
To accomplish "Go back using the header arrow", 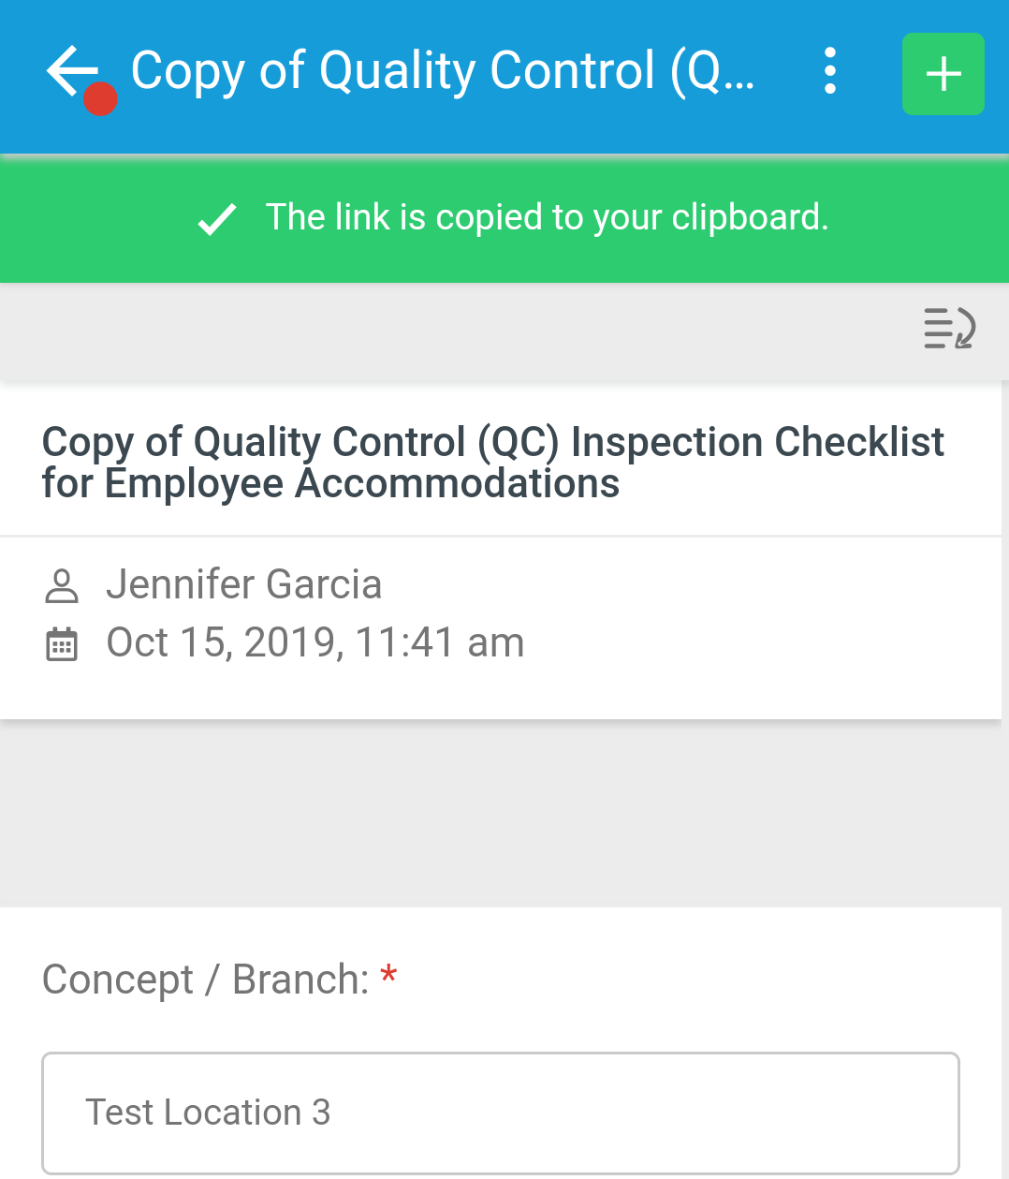I will click(x=72, y=71).
